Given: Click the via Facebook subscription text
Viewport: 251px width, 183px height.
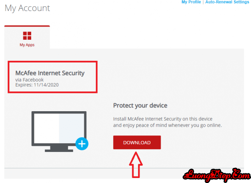Looking at the screenshot, I should tap(29, 80).
